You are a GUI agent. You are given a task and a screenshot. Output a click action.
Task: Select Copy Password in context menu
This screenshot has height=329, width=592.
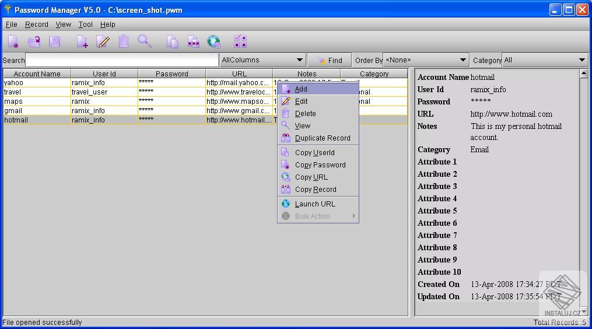[x=318, y=164]
